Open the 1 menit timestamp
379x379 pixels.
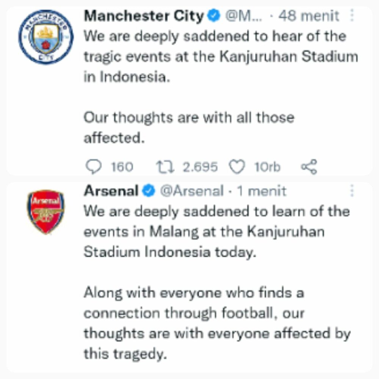[x=262, y=191]
